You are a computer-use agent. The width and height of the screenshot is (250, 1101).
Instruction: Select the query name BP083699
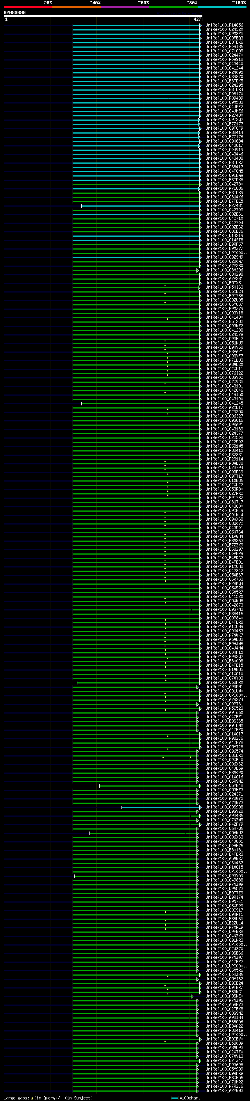(x=14, y=13)
